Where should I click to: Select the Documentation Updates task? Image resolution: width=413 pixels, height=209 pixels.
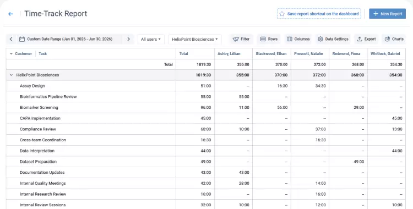pyautogui.click(x=42, y=172)
